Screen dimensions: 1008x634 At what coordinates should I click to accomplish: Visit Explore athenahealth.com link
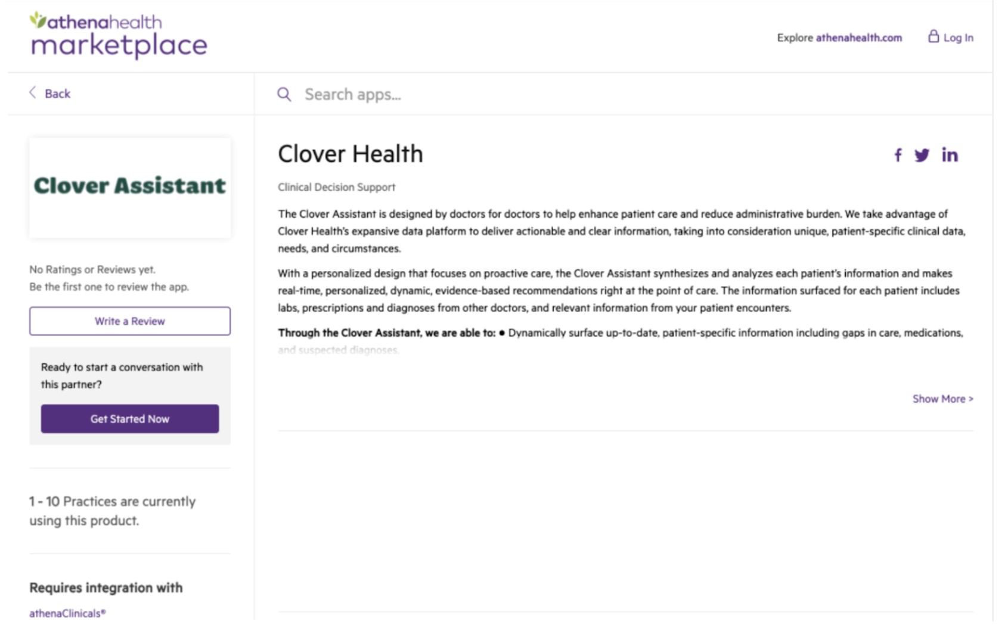tap(839, 38)
